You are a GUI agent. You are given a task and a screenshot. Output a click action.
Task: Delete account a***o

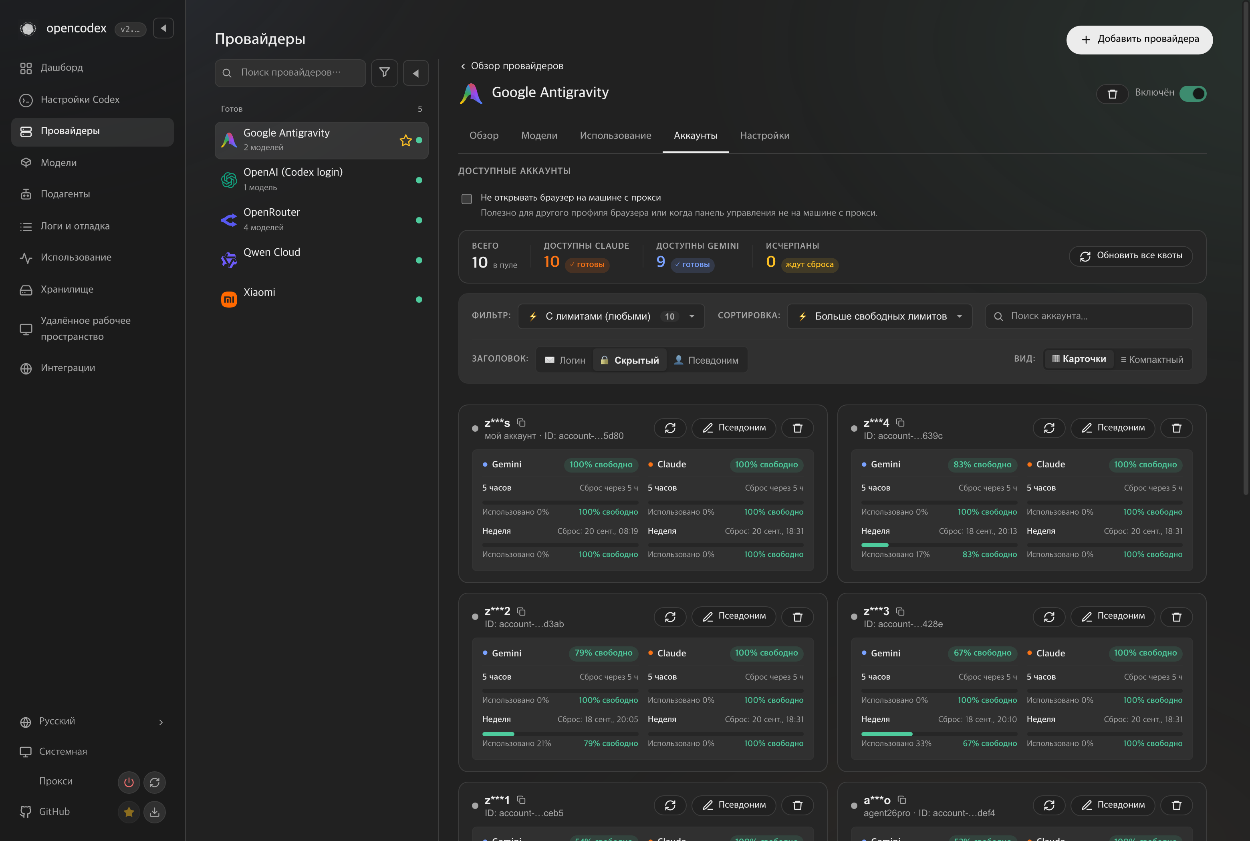point(1176,805)
